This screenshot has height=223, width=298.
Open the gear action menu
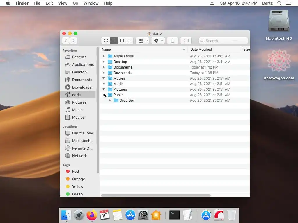point(158,41)
